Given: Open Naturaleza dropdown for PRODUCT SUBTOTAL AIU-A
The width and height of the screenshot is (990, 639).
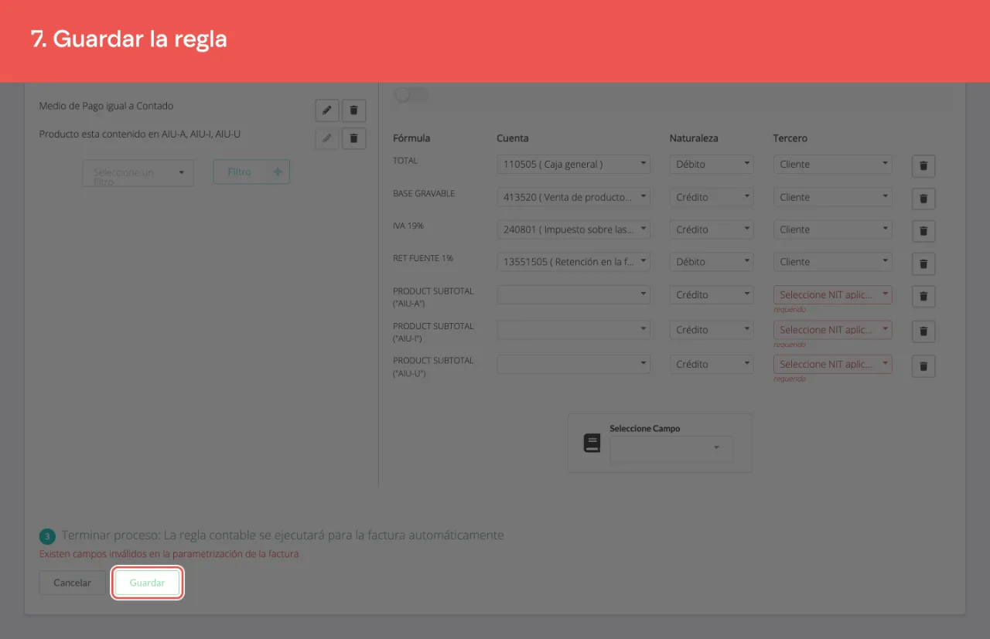Looking at the screenshot, I should (x=712, y=294).
